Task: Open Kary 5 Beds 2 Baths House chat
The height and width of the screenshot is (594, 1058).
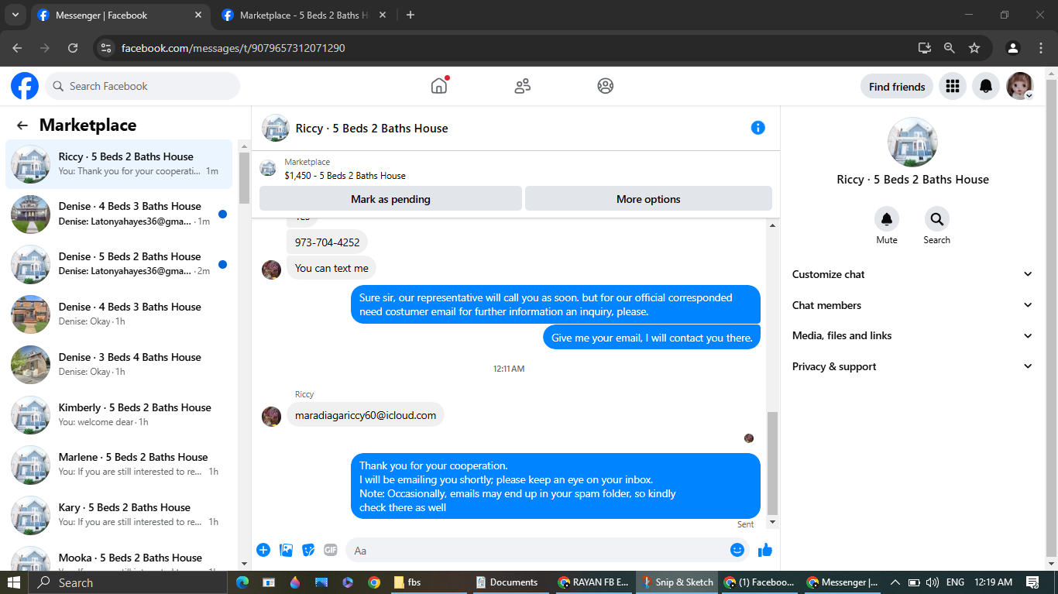Action: (x=119, y=514)
